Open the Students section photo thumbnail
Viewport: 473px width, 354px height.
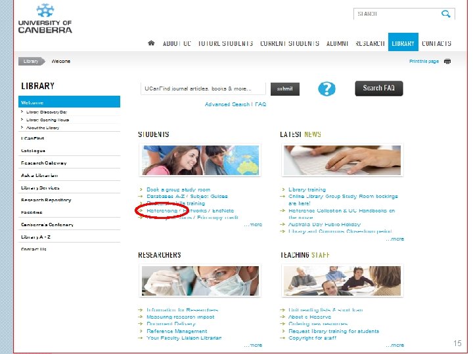click(200, 160)
